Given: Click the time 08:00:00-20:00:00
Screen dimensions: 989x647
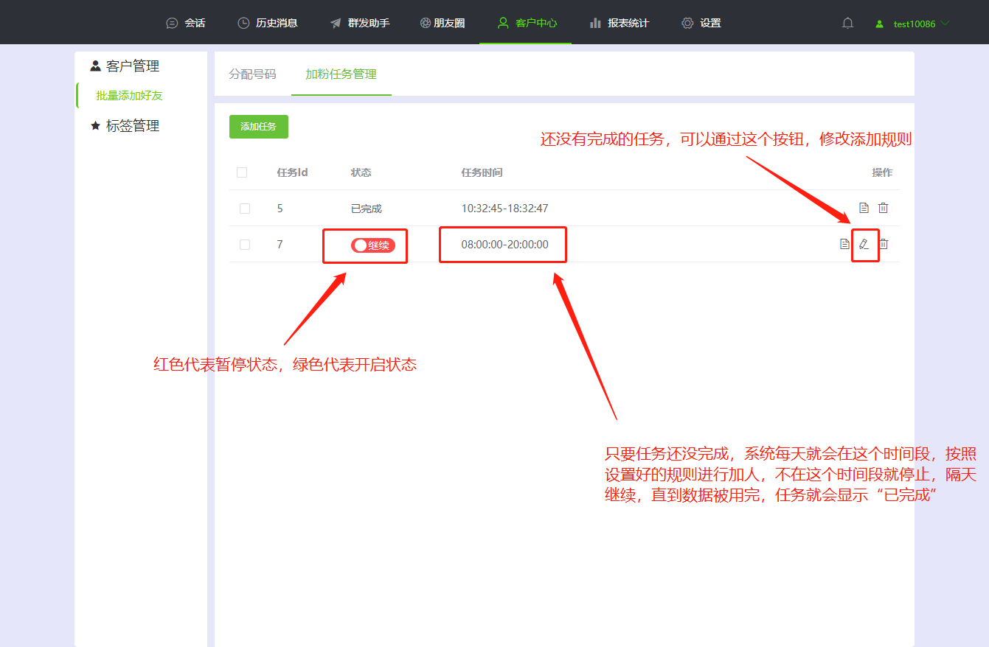Looking at the screenshot, I should point(504,245).
